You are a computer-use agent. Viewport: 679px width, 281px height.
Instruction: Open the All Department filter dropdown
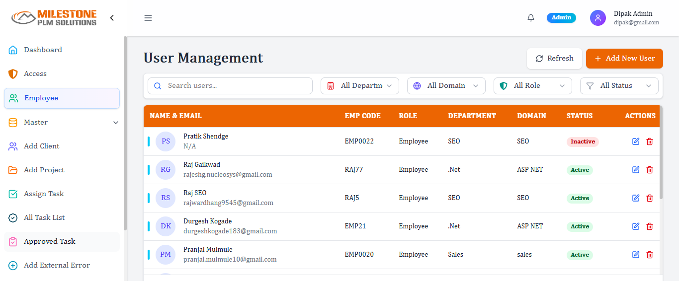click(x=360, y=86)
